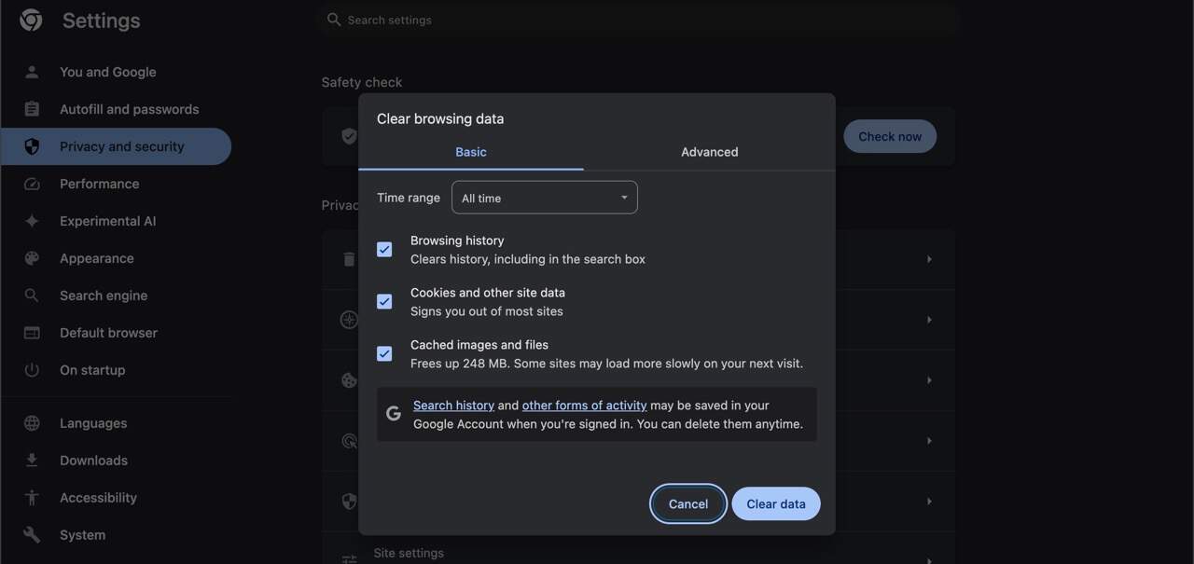The width and height of the screenshot is (1194, 564).
Task: Click the Chrome logo beside Settings
Action: (x=31, y=21)
